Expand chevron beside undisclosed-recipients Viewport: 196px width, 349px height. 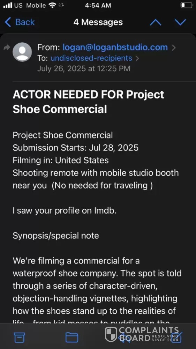tap(137, 58)
